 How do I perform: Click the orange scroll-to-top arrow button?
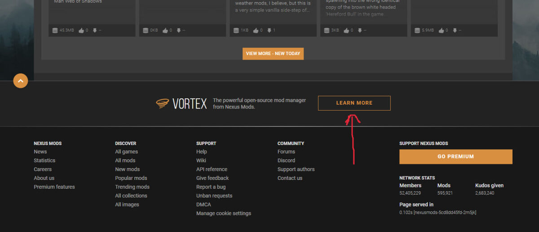pyautogui.click(x=21, y=81)
